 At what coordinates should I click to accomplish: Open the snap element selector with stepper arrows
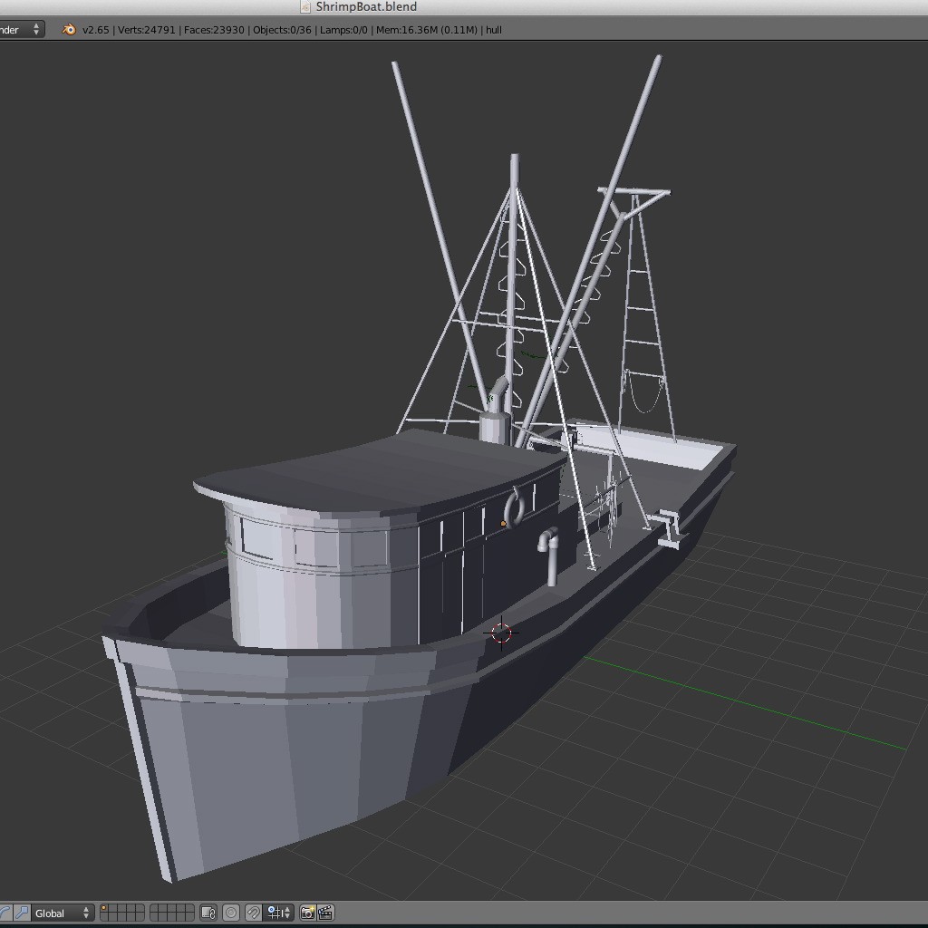click(276, 913)
